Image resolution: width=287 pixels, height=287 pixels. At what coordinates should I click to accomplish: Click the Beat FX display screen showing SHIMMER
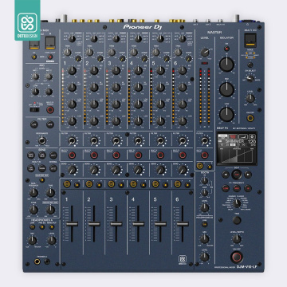point(237,147)
